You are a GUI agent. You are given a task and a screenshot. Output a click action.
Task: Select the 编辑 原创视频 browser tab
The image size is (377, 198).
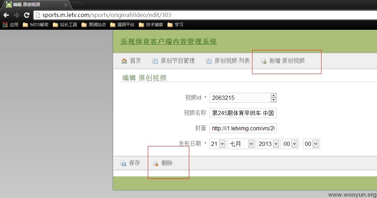[36, 5]
